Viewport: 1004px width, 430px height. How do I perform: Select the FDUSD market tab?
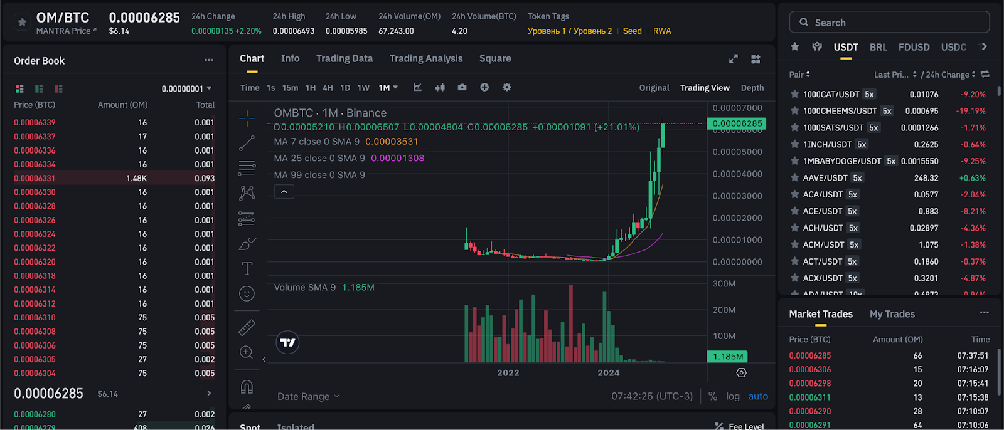[914, 47]
